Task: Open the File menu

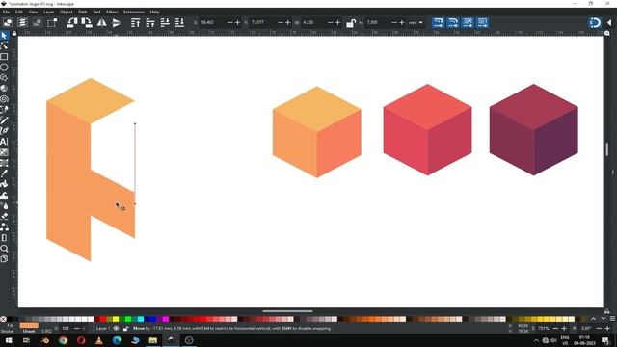Action: click(6, 12)
